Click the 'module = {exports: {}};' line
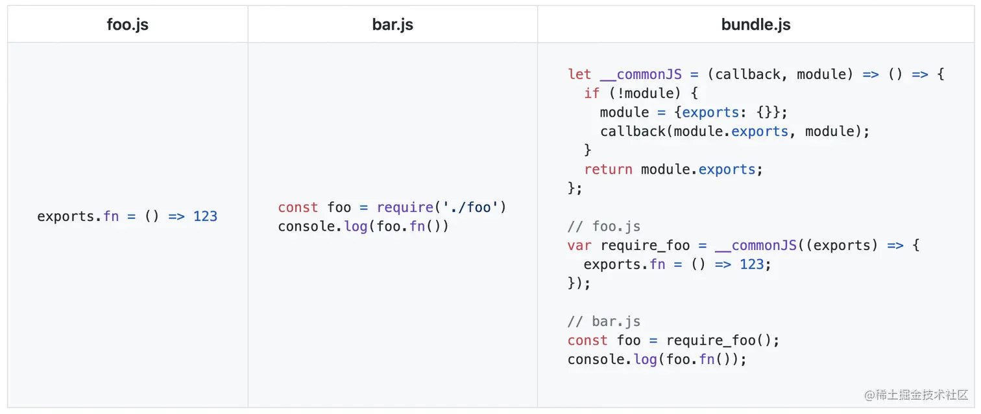Viewport: 981px width, 414px height. pyautogui.click(x=694, y=112)
